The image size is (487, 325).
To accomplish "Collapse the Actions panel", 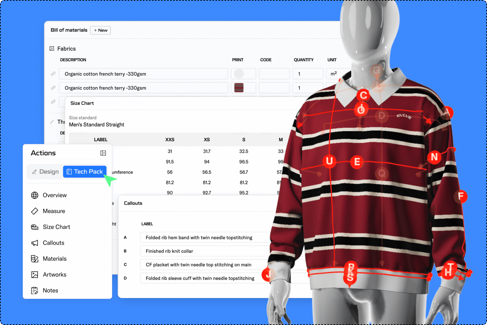I will (x=103, y=153).
